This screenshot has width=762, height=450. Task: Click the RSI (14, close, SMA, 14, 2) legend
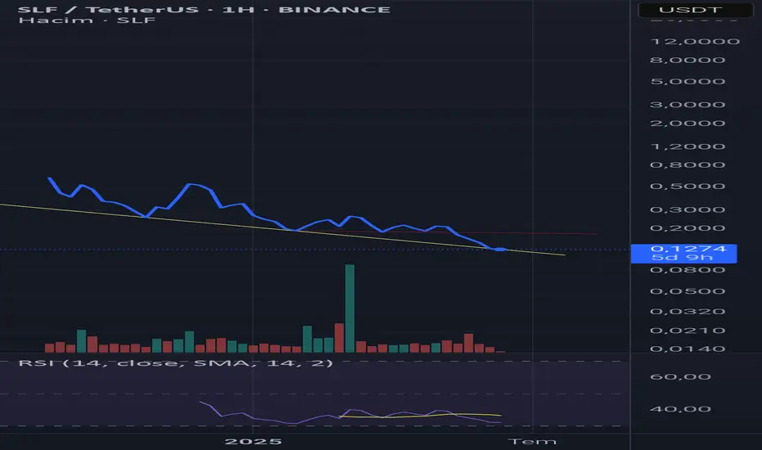176,363
